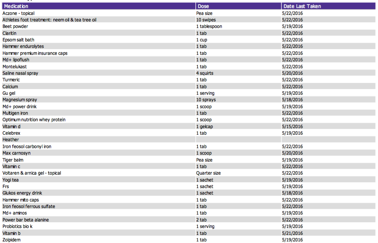Image resolution: width=378 pixels, height=243 pixels.
Task: Click the Medication column header
Action: coord(16,6)
